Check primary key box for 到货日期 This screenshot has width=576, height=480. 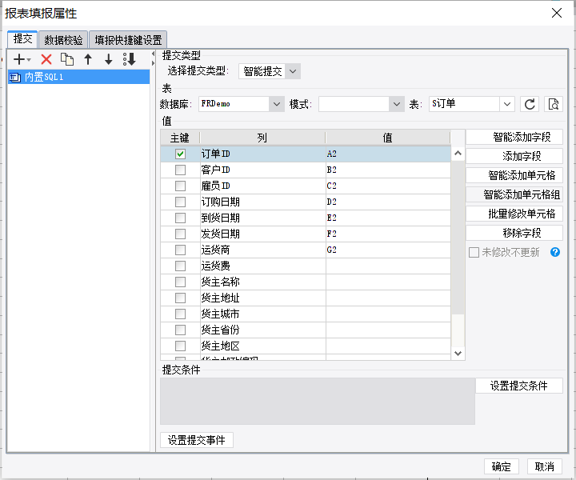click(x=180, y=218)
